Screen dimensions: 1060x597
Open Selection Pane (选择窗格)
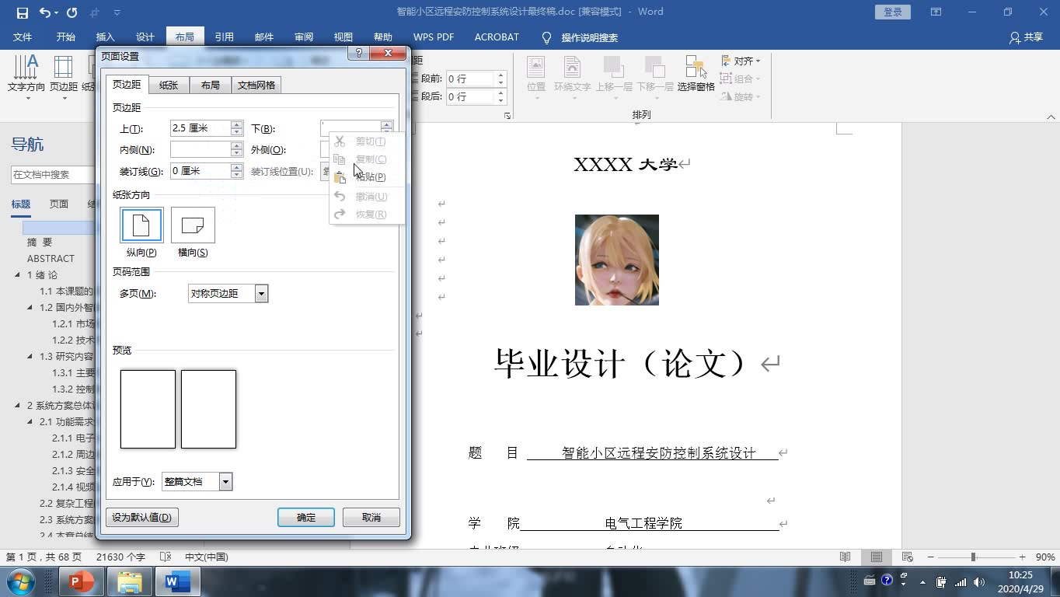(696, 74)
